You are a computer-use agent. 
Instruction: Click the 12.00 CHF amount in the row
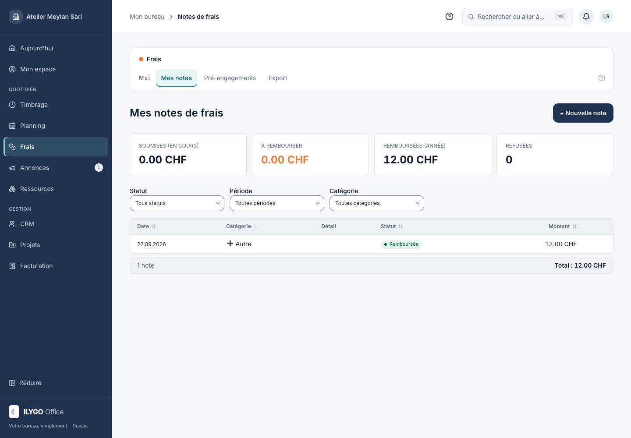coord(561,244)
